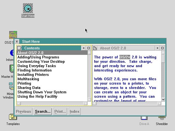Viewport: 175px width, 131px height.
Task: Select Shutting Down Your System entry
Action: point(42,92)
